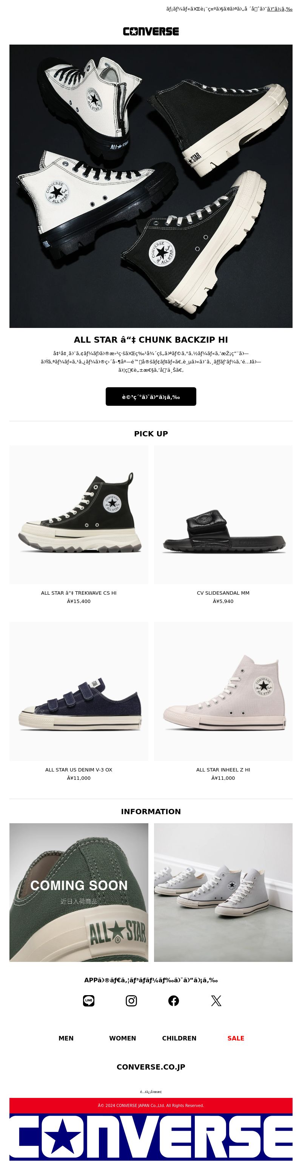Image resolution: width=302 pixels, height=1161 pixels.
Task: Click the Converse logo at top
Action: pos(151,32)
